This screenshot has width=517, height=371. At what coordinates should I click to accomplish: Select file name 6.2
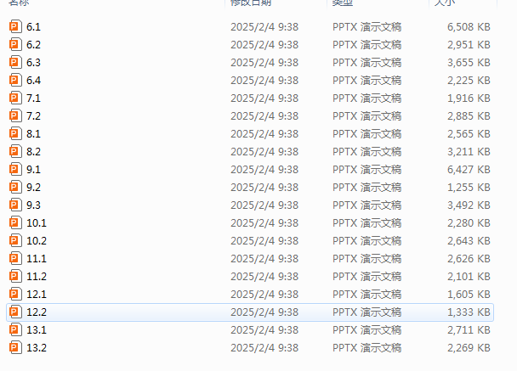[34, 45]
